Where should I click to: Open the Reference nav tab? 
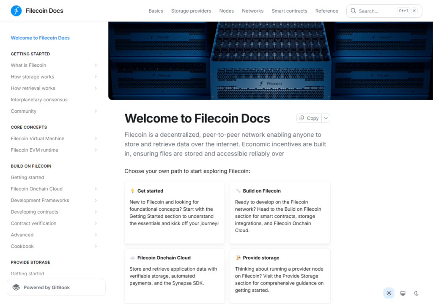coord(327,11)
